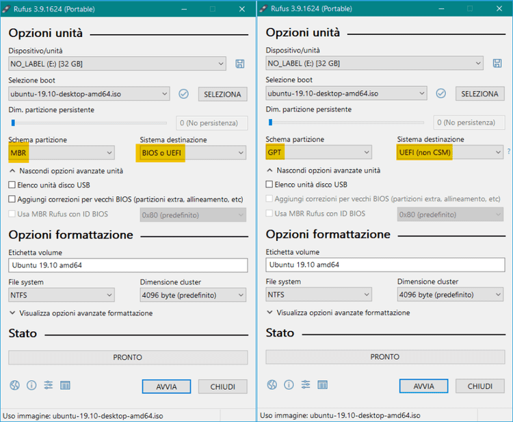Viewport: 513px width, 422px height.
Task: Show the log icon in left window
Action: coord(65,385)
